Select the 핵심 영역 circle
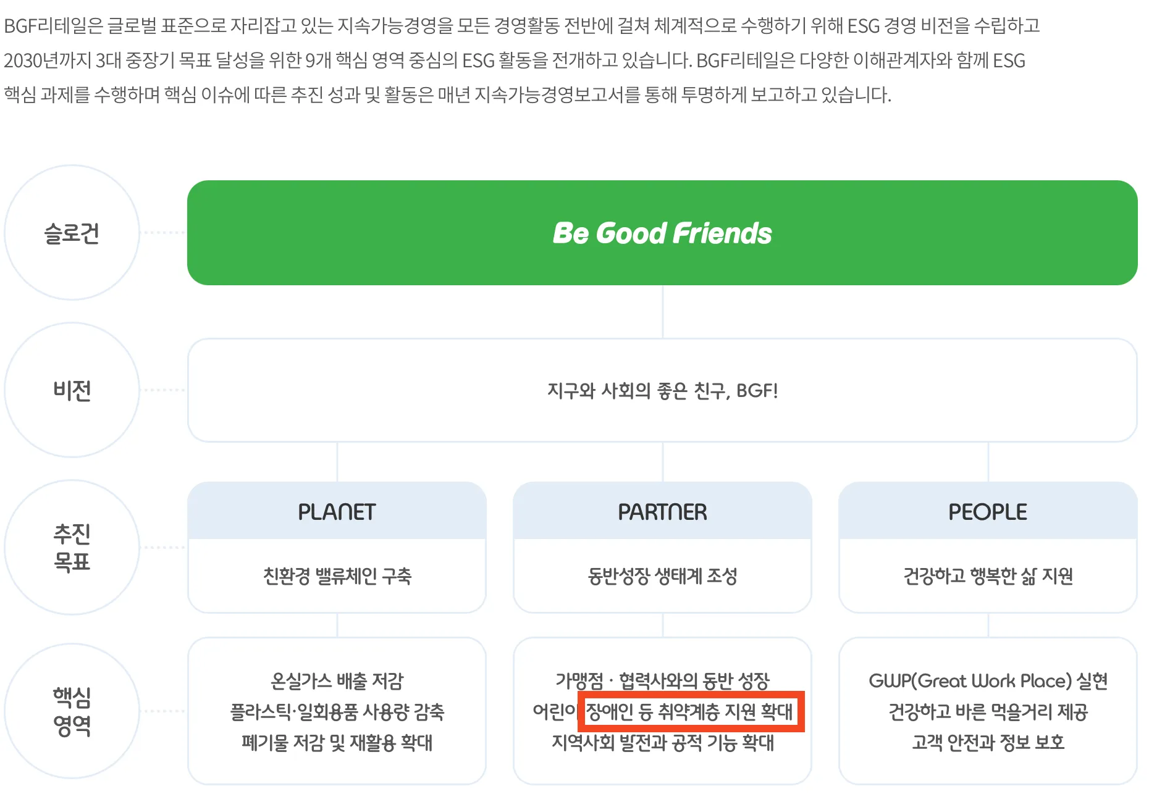The width and height of the screenshot is (1149, 794). (x=72, y=711)
